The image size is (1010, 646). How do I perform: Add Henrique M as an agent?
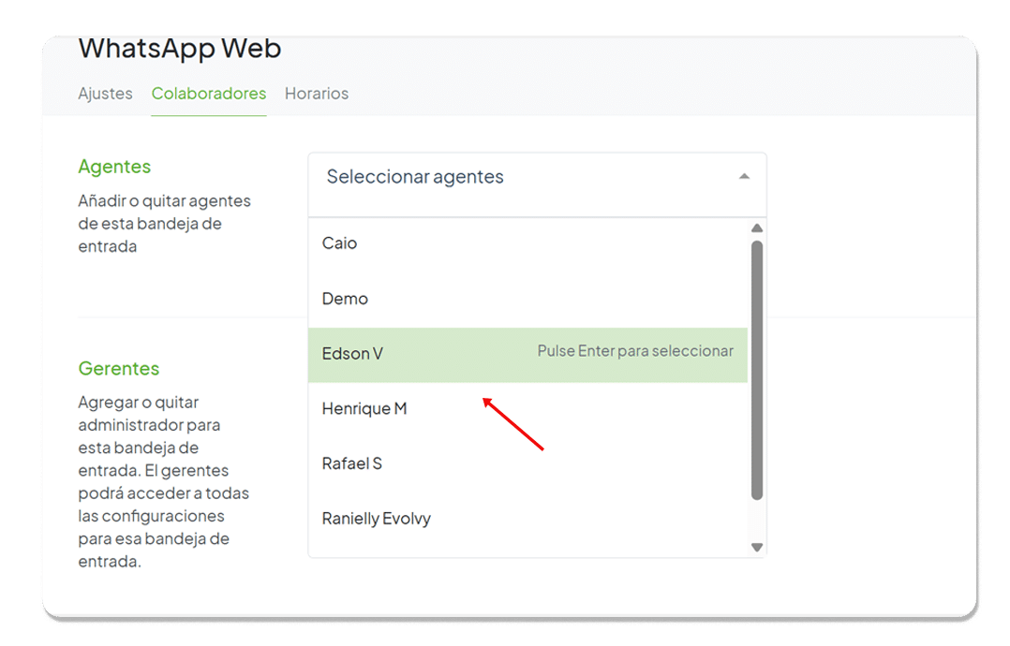click(364, 408)
